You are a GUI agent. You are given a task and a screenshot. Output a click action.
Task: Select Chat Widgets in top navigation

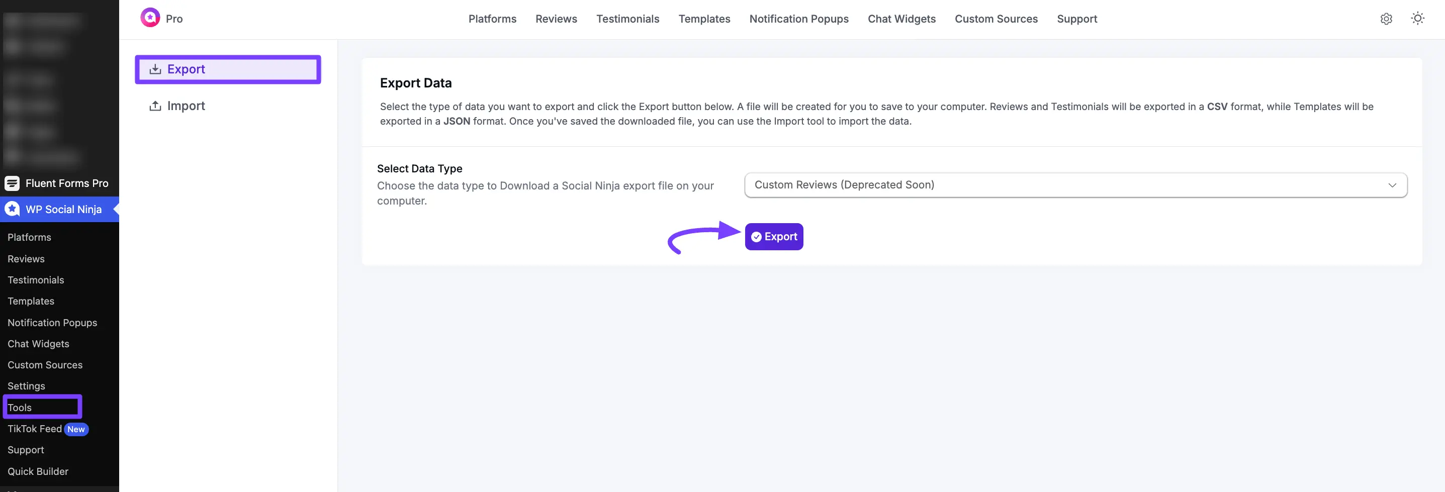point(901,19)
